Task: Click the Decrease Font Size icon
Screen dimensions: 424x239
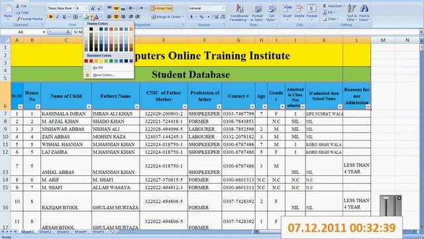Action: pos(99,9)
